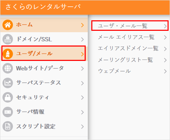Open the スクリプト設定 chevron arrow

click(x=83, y=127)
